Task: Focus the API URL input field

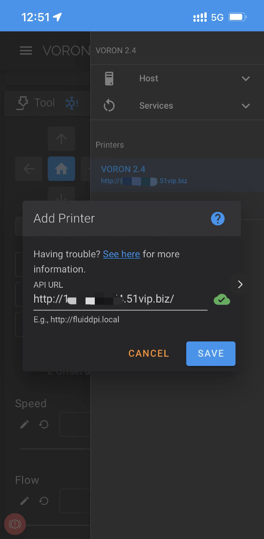Action: pos(121,299)
